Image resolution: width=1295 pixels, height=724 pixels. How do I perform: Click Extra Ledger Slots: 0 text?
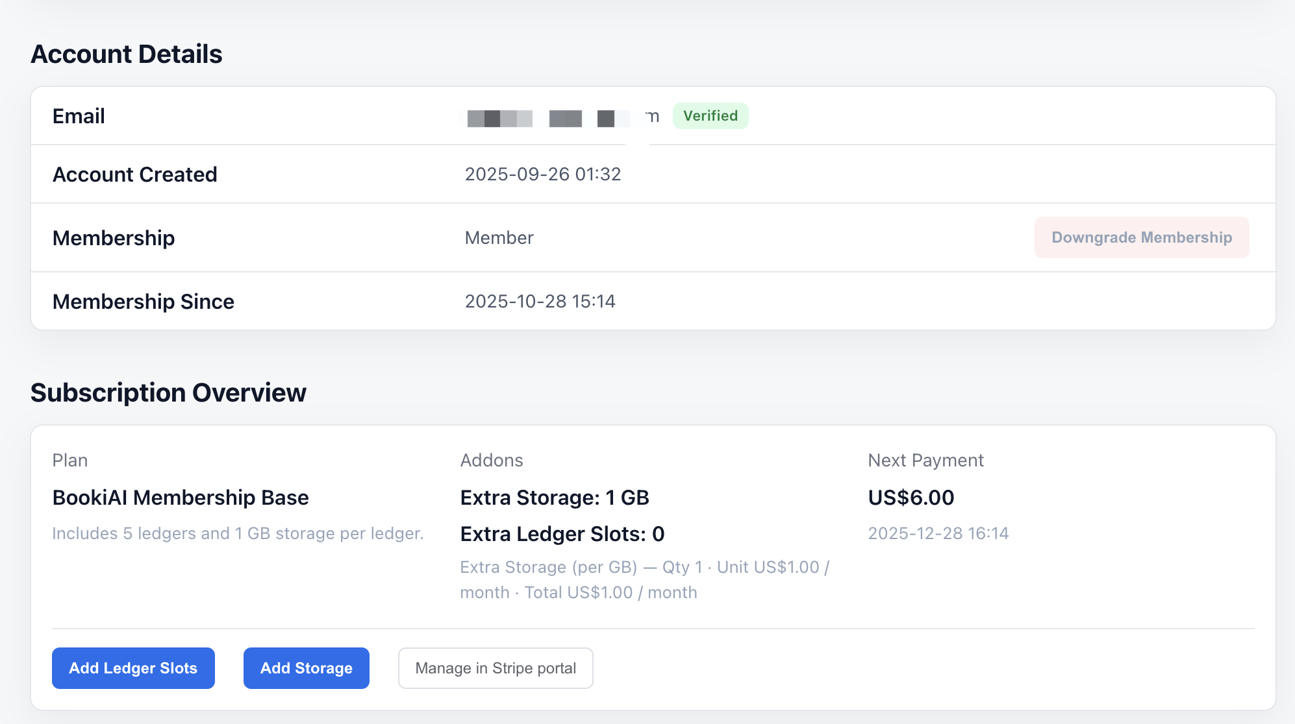coord(562,534)
